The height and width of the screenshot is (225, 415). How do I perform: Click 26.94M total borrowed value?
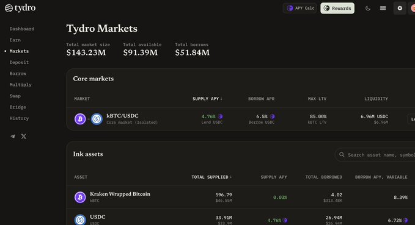(x=334, y=218)
